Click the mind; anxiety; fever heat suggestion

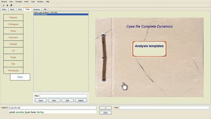pyautogui.click(x=26, y=112)
